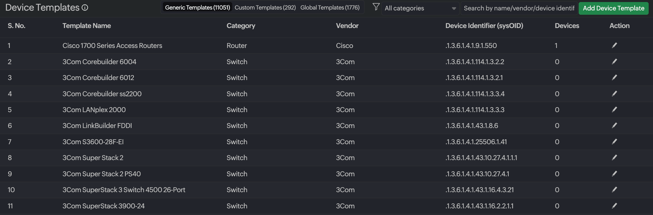Focus the template search field

coord(519,8)
